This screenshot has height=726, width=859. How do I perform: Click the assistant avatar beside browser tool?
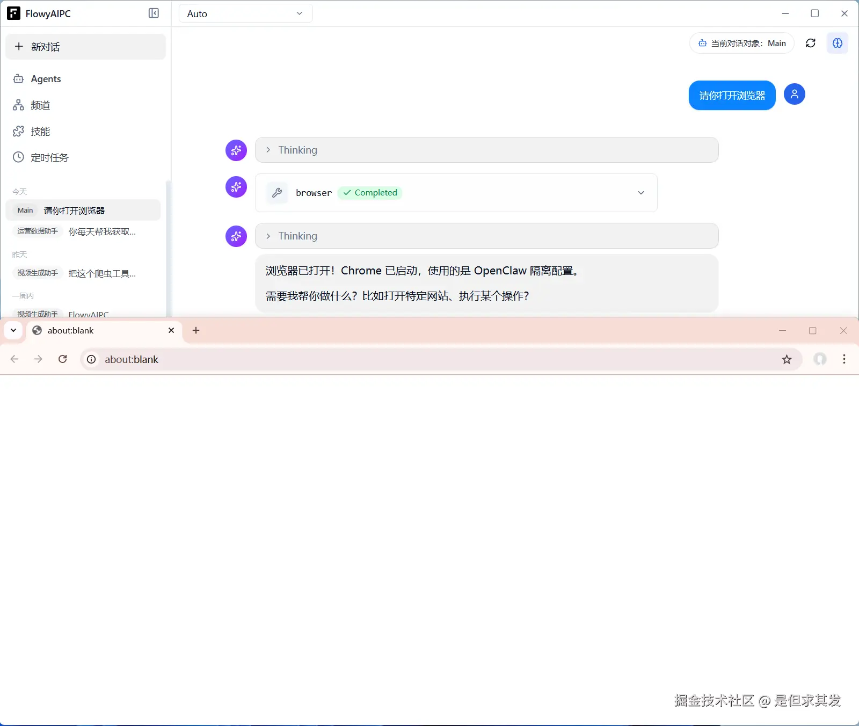pyautogui.click(x=236, y=187)
